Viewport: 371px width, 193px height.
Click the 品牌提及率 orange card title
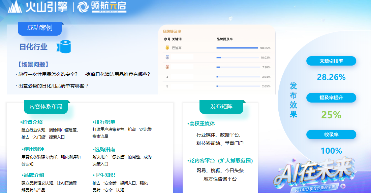(172, 31)
